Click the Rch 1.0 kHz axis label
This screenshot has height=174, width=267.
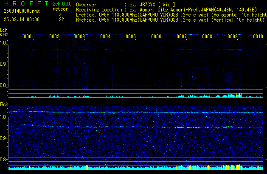click(x=3, y=117)
